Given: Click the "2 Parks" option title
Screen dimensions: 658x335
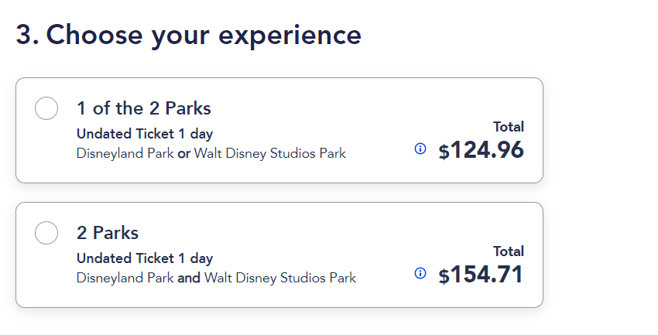Looking at the screenshot, I should click(108, 233).
